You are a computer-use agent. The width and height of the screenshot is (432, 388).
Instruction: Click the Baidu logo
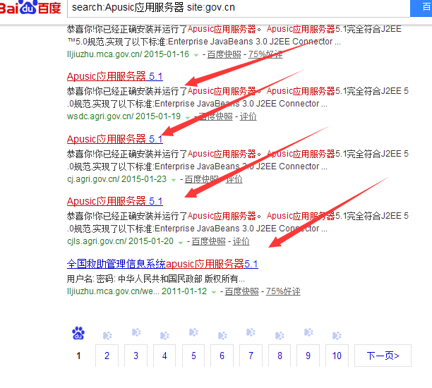(30, 8)
